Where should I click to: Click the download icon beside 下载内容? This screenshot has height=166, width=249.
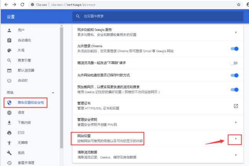click(9, 122)
